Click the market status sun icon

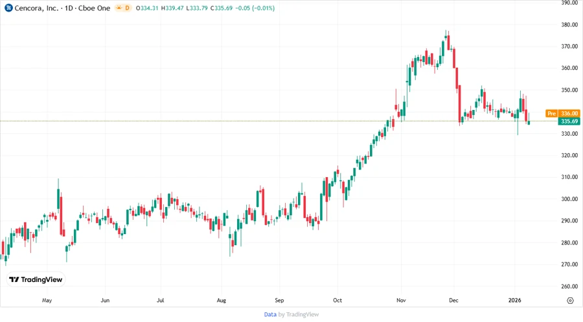coord(119,8)
